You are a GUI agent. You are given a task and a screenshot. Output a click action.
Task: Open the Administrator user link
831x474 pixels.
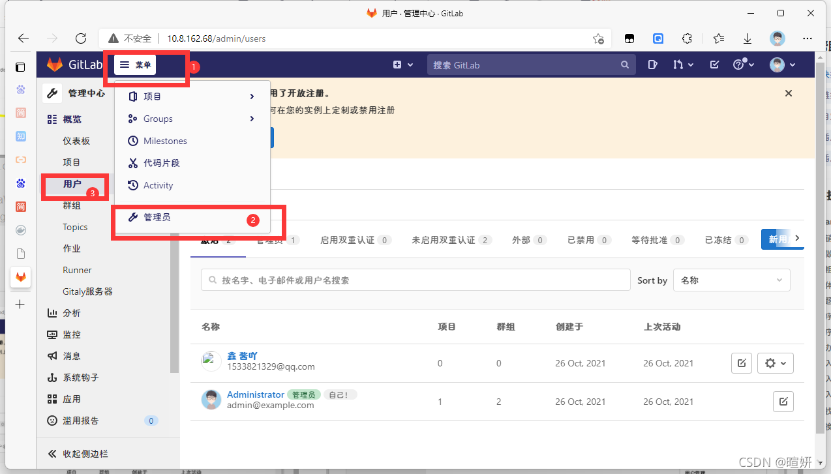256,394
